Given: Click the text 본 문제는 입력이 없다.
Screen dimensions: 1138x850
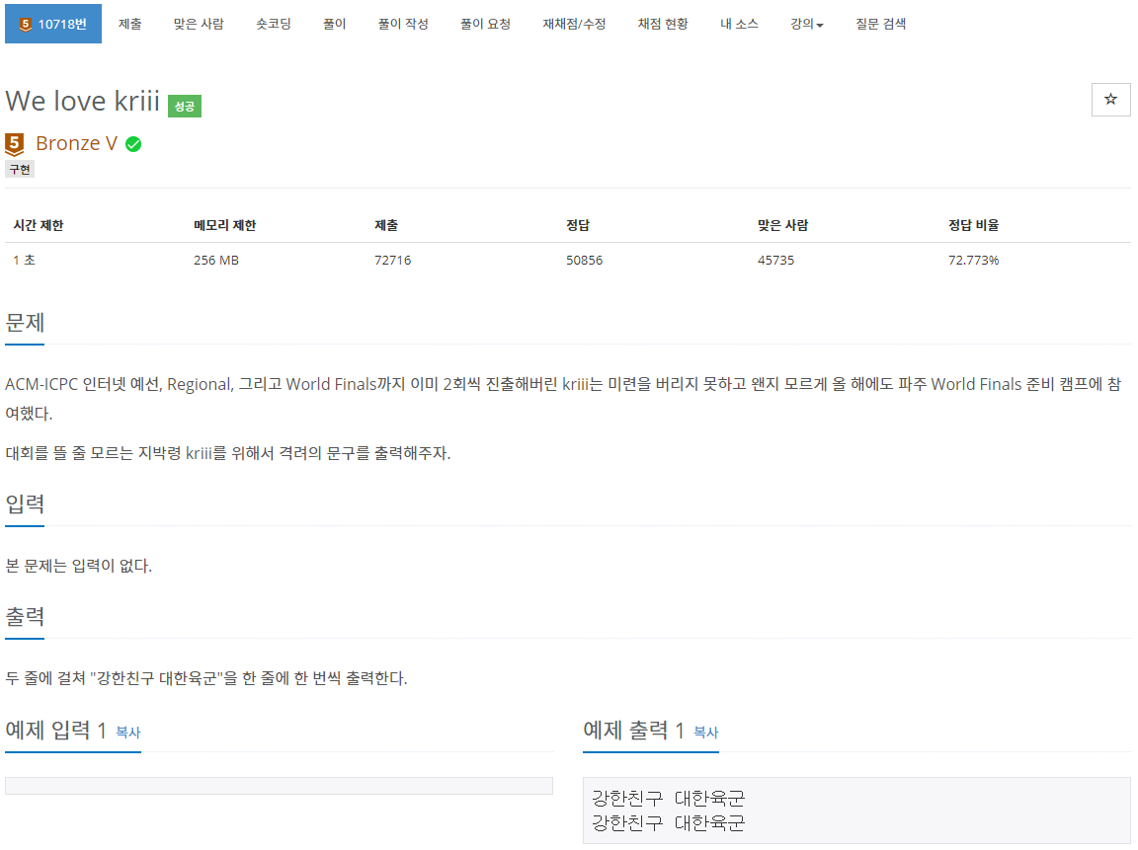Looking at the screenshot, I should pyautogui.click(x=78, y=566).
